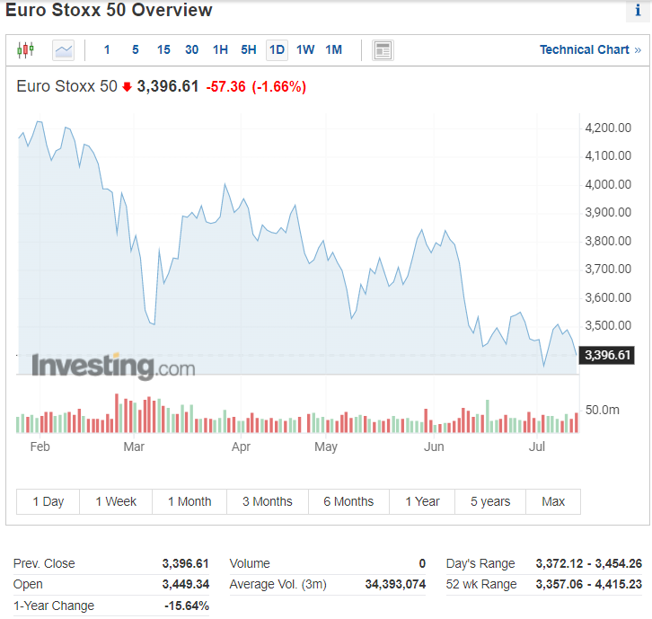This screenshot has height=619, width=652.
Task: Click the 50.0m volume axis label
Action: click(602, 410)
